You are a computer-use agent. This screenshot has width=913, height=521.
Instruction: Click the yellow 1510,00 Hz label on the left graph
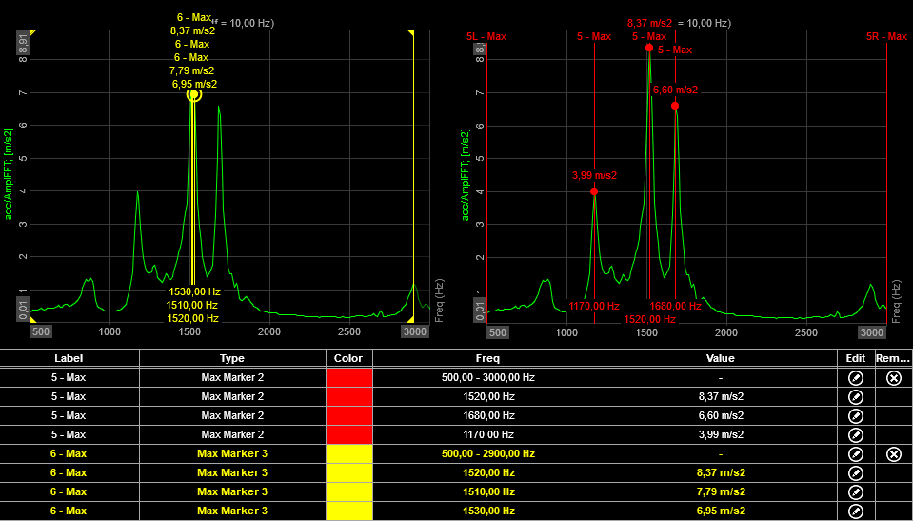[x=192, y=304]
